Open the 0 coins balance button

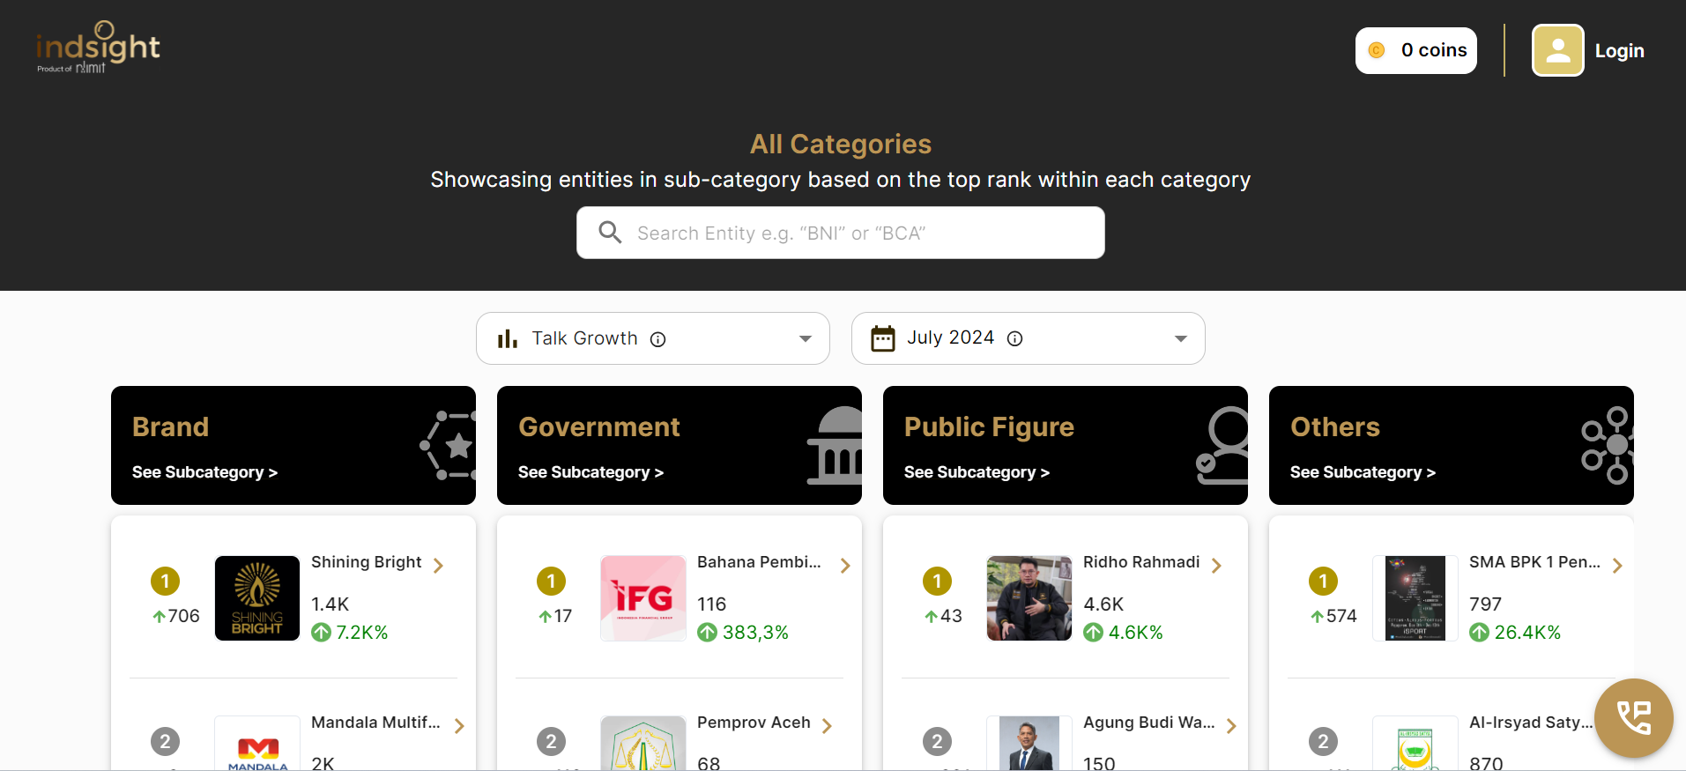tap(1415, 51)
